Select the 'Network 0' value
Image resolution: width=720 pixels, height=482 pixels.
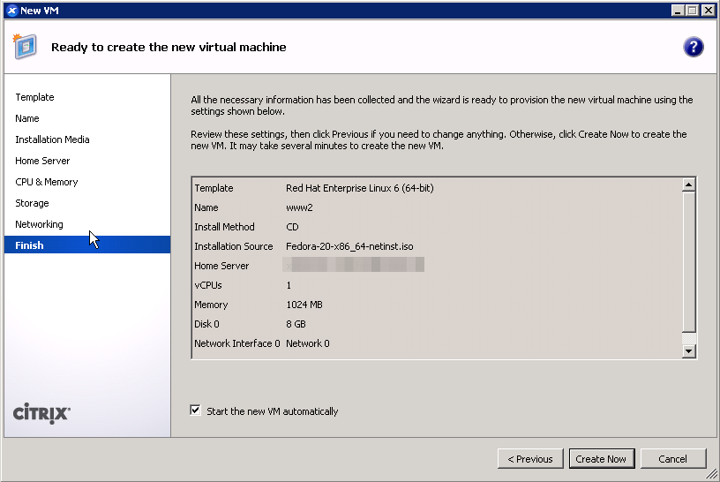308,343
